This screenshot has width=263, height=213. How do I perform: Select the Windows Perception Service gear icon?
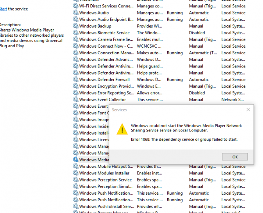pyautogui.click(x=75, y=180)
